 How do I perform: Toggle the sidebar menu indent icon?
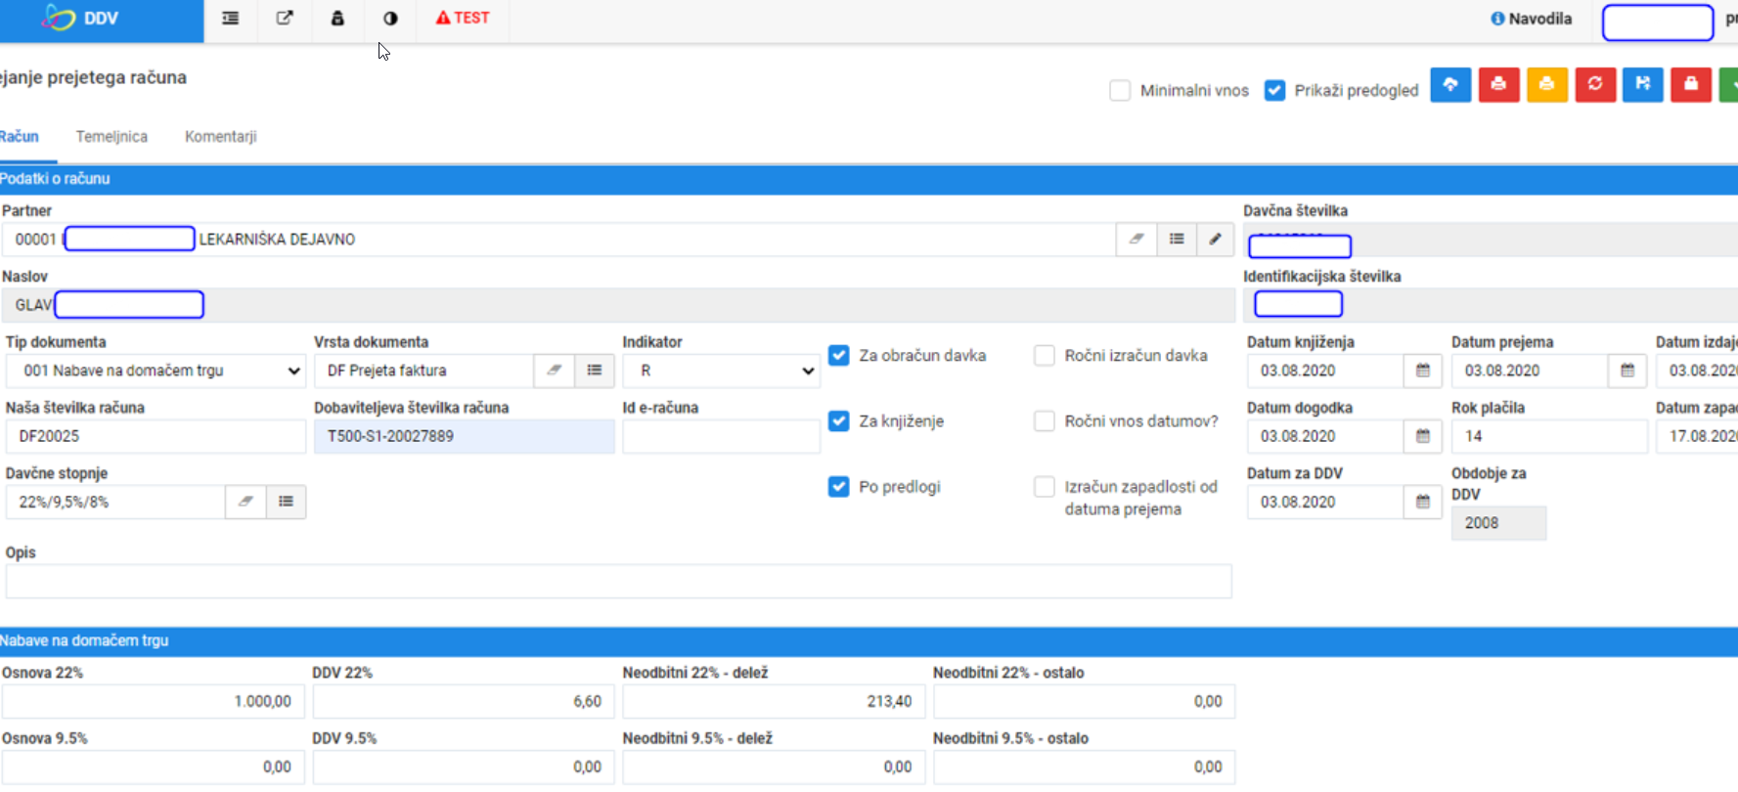230,18
